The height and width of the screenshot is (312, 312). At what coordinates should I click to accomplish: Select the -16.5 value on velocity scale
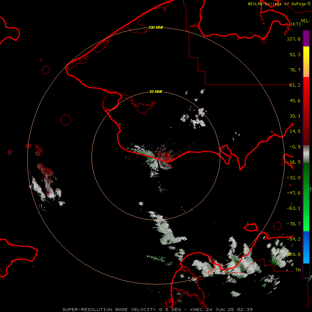click(294, 162)
